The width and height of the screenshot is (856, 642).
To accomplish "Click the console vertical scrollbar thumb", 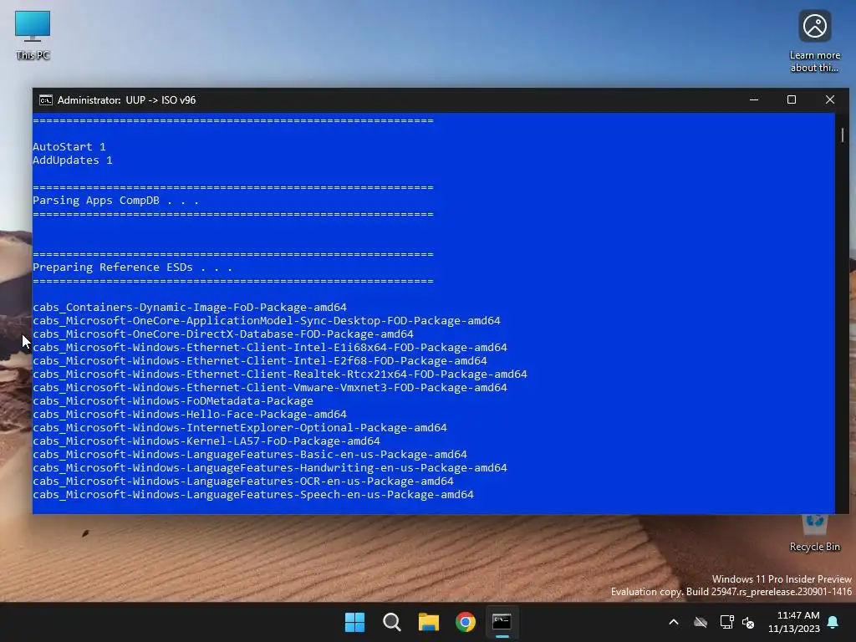I will pos(843,135).
